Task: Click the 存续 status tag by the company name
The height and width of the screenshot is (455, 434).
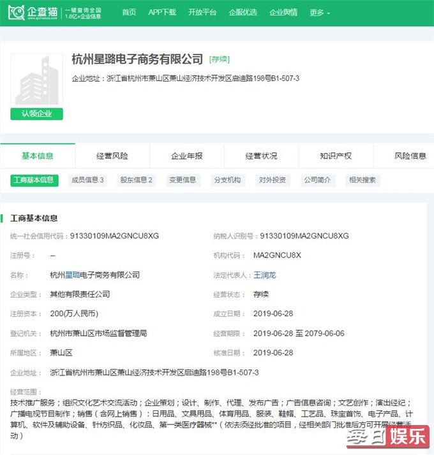Action: point(220,59)
